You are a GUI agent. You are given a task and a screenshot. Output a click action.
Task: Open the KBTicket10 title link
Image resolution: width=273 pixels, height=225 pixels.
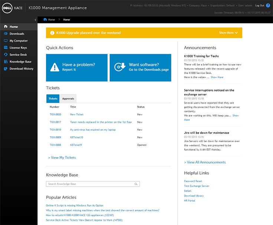tap(77, 137)
